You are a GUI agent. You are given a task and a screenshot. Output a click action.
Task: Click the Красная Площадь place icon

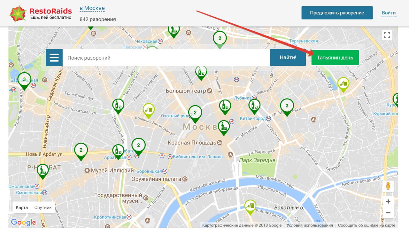(220, 143)
